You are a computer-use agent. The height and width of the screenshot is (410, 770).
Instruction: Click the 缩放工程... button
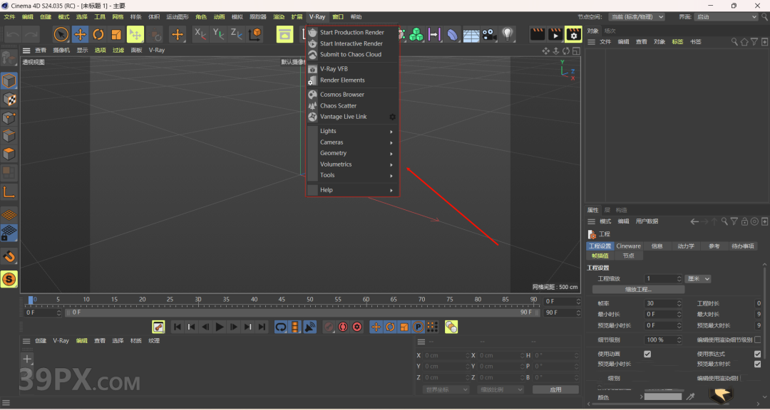[638, 290]
